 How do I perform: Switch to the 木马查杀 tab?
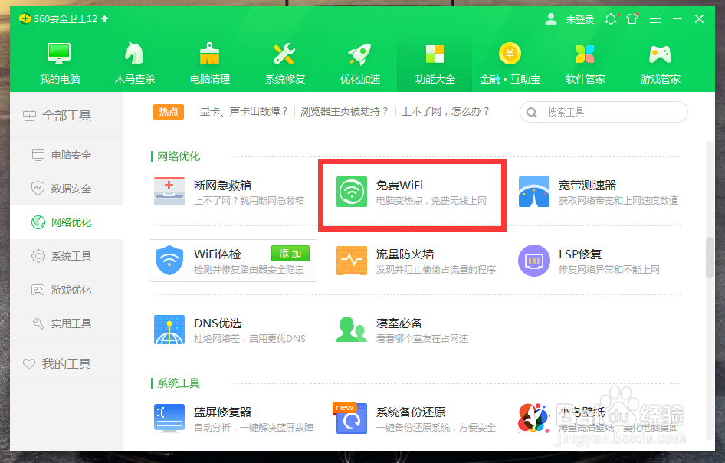[134, 61]
